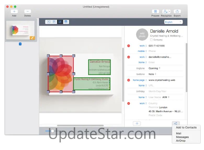Click the zoom slider knob

pyautogui.click(x=52, y=131)
